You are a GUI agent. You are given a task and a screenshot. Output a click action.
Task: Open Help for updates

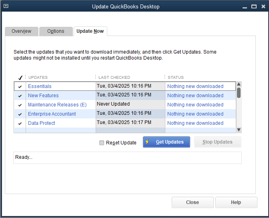[236, 202]
